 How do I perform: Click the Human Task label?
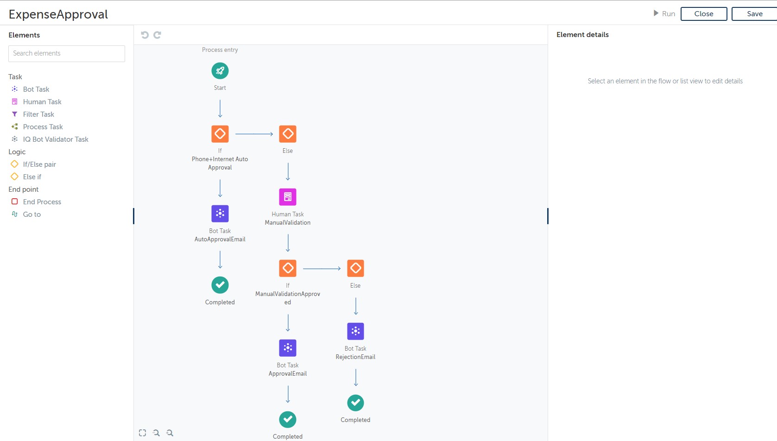[42, 101]
